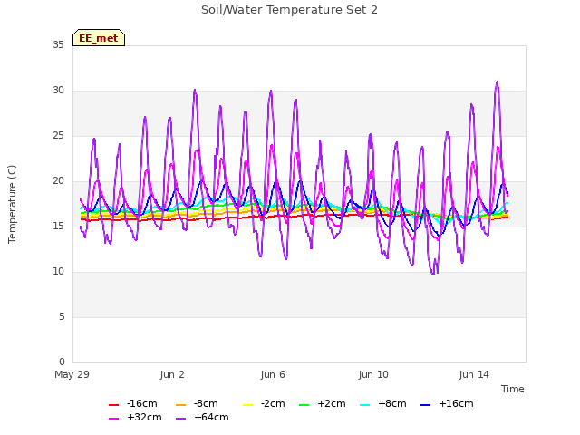Click the May 29 x-axis tick label
This screenshot has height=435, width=580.
pyautogui.click(x=72, y=374)
